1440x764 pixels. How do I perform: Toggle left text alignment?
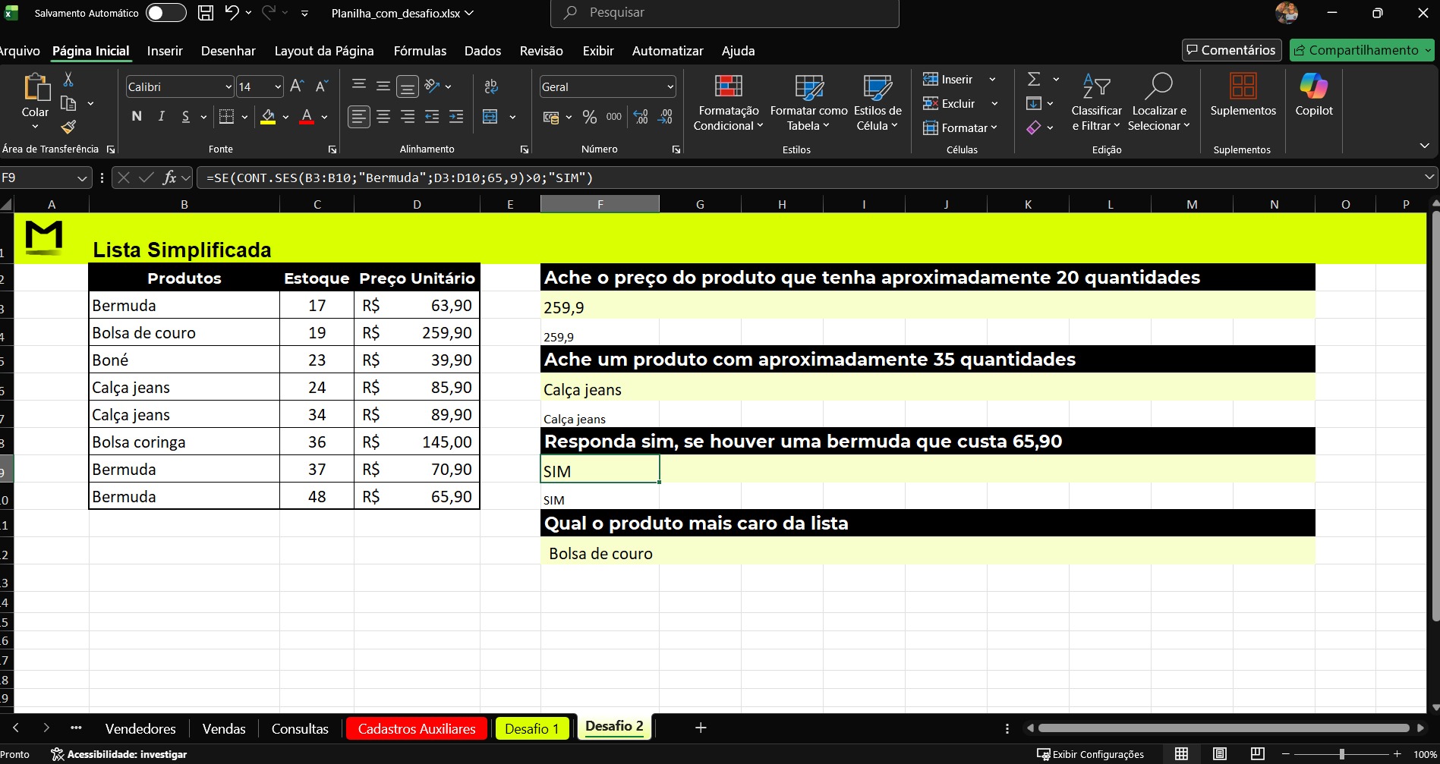[359, 117]
